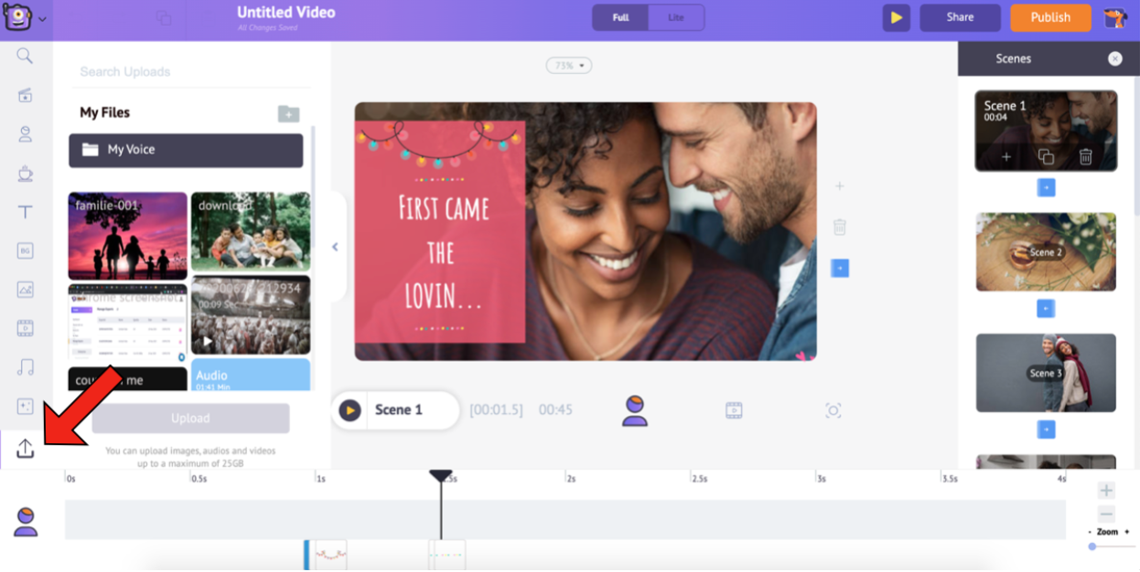This screenshot has height=572, width=1140.
Task: Click the Share button
Action: click(x=960, y=17)
